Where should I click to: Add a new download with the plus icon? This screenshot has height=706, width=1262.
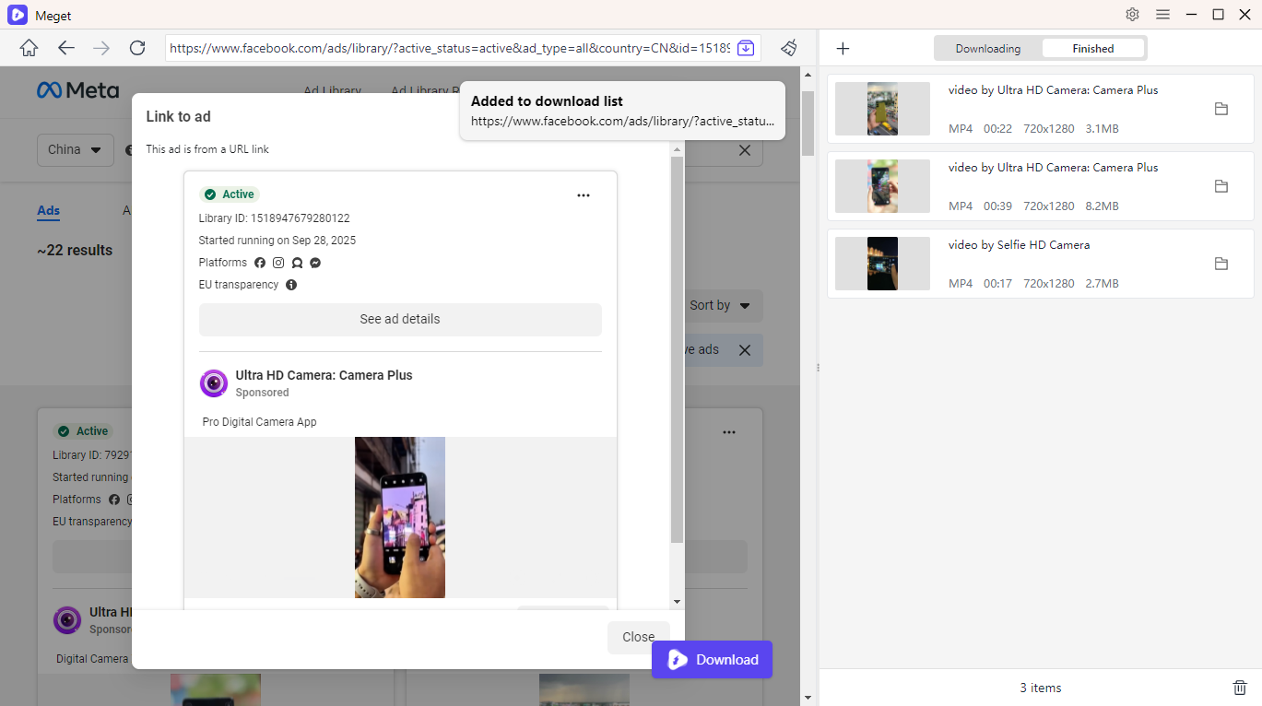pyautogui.click(x=842, y=48)
